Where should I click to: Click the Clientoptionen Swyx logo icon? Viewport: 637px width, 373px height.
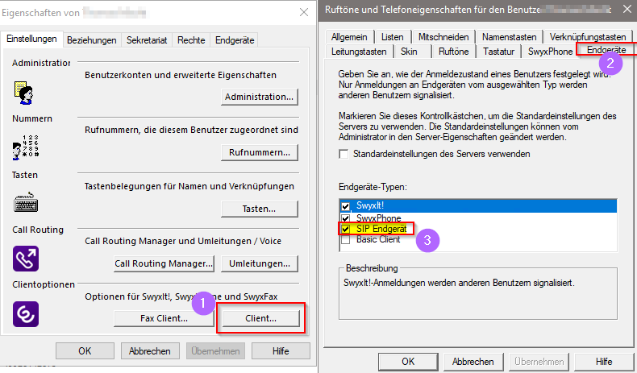click(x=25, y=313)
